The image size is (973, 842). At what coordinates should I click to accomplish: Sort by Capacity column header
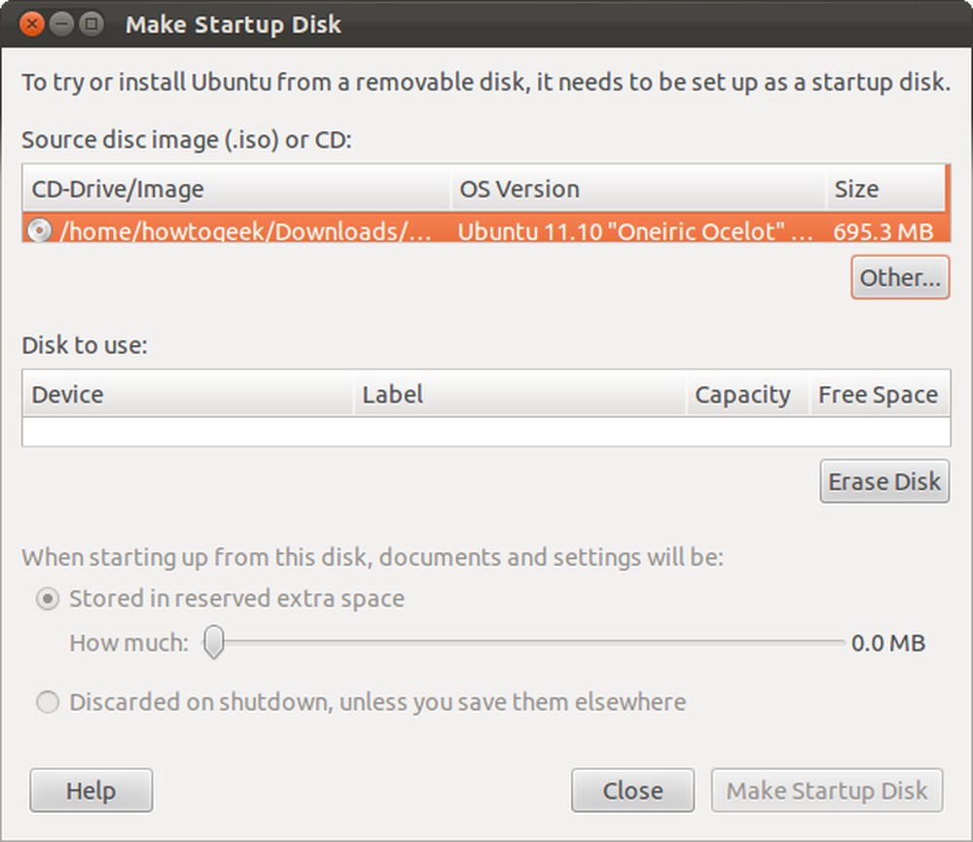point(748,394)
